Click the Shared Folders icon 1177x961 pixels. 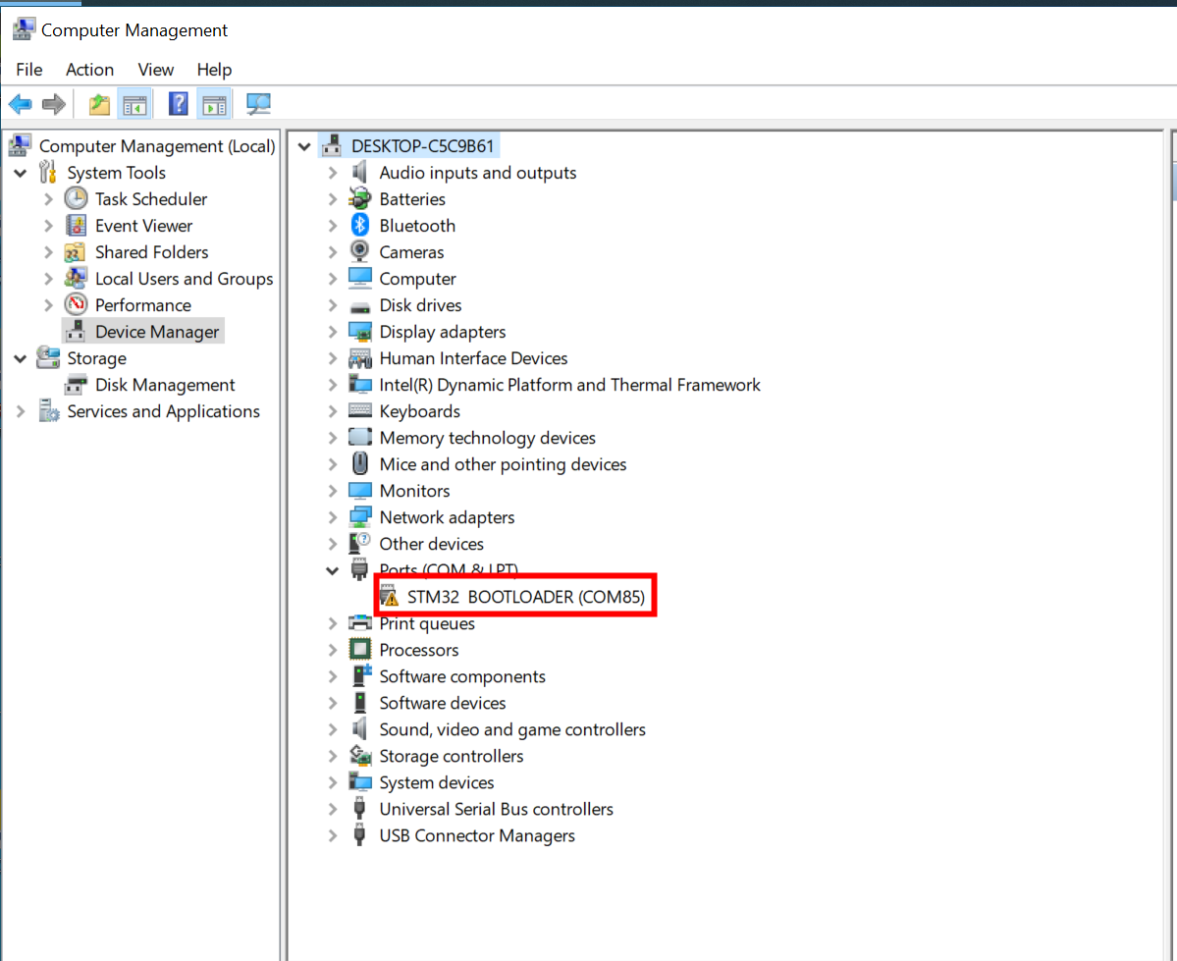pos(75,252)
